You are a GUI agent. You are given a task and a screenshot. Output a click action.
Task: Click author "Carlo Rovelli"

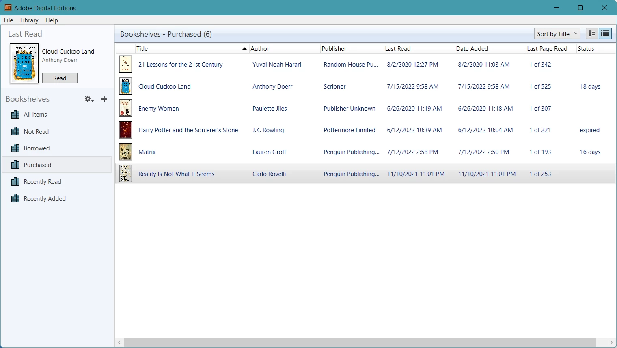[x=269, y=174]
